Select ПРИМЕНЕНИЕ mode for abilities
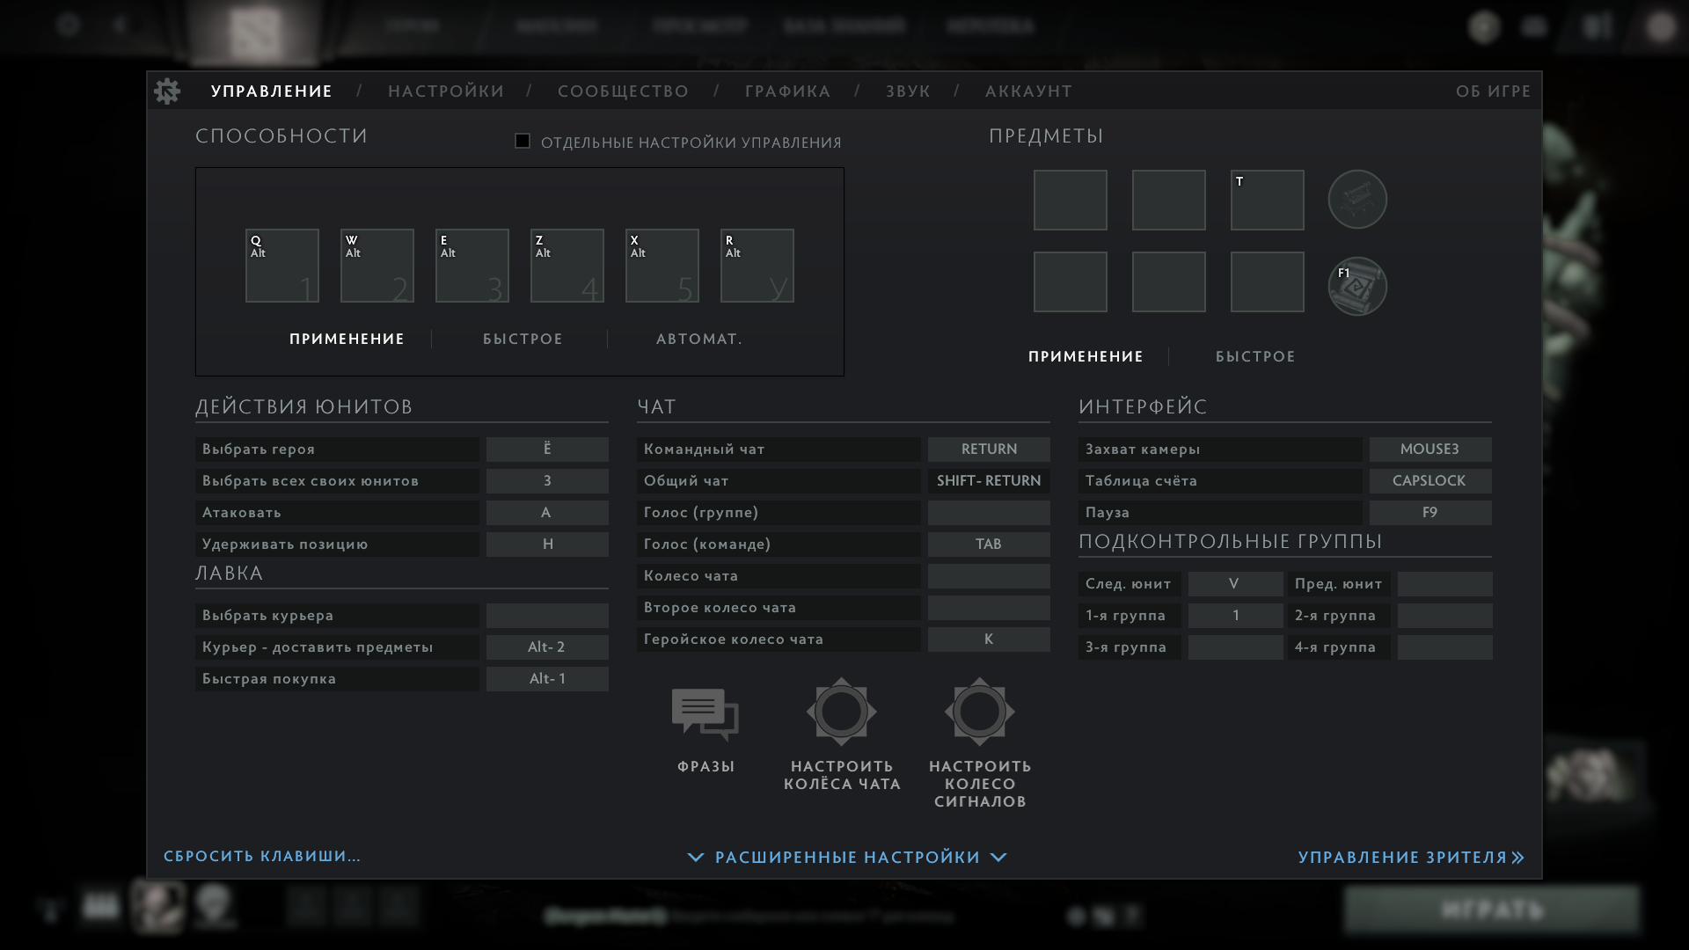 click(x=347, y=340)
